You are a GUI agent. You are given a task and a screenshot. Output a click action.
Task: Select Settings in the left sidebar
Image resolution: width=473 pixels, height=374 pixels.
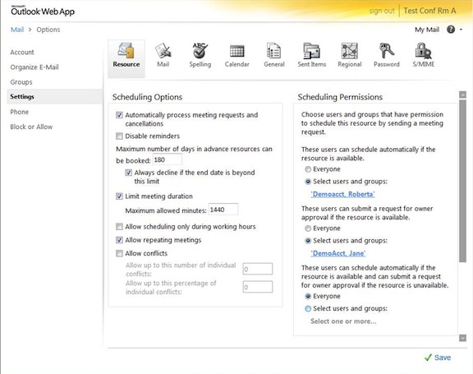[x=54, y=97]
